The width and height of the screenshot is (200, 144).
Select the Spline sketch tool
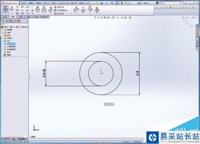pos(27,7)
